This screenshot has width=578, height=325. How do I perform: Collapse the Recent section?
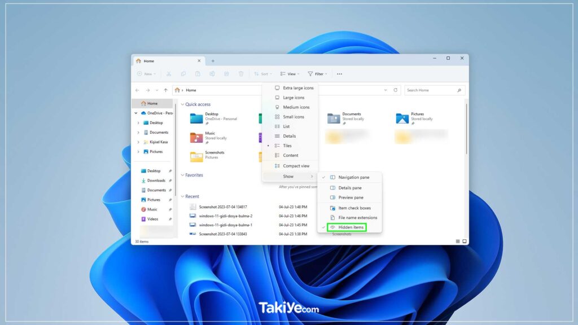182,196
